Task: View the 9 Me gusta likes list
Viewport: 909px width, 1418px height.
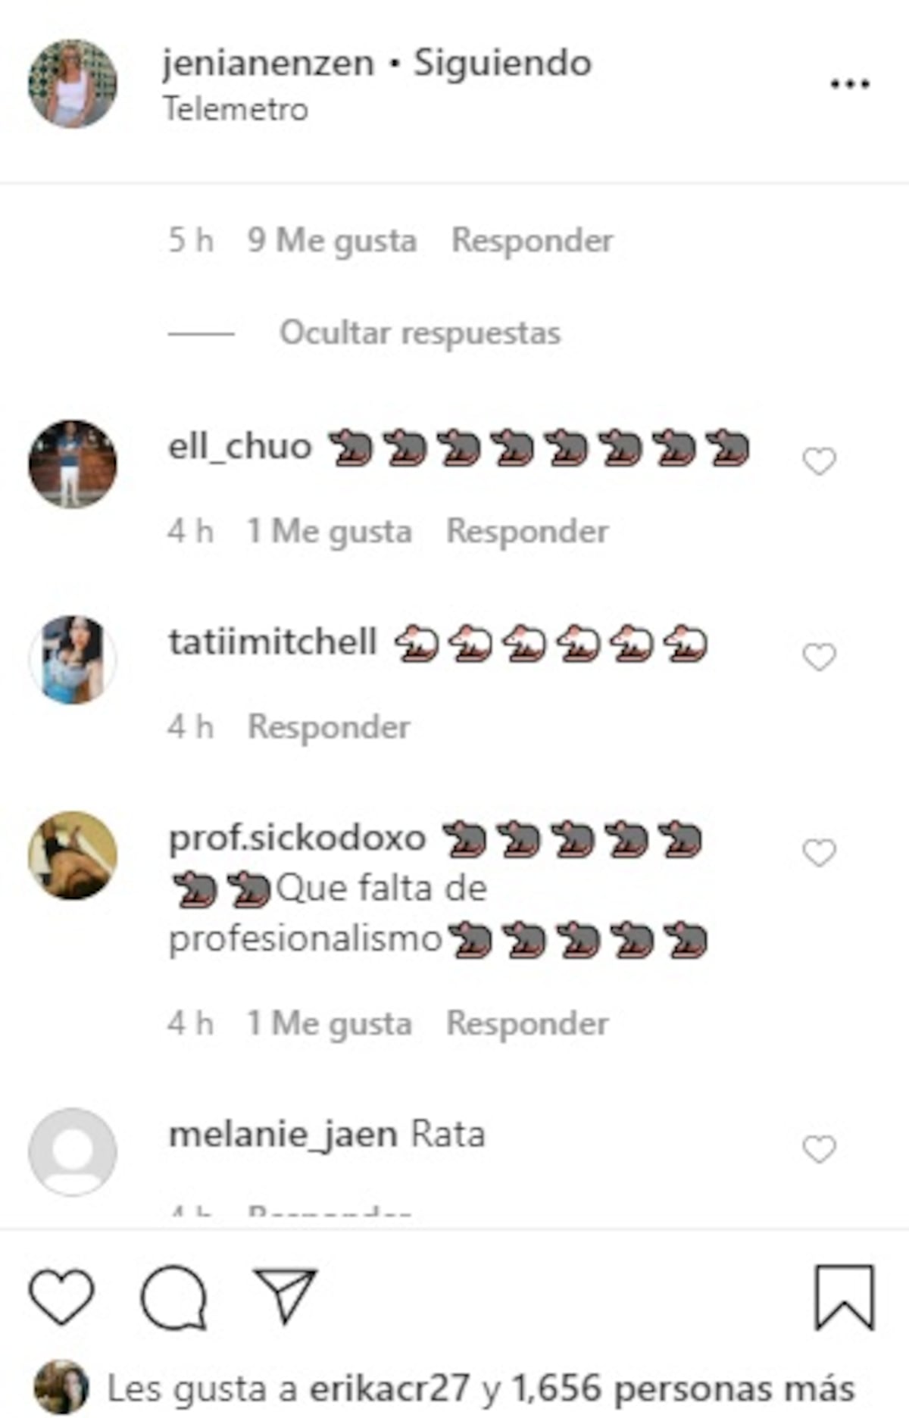Action: (x=332, y=241)
